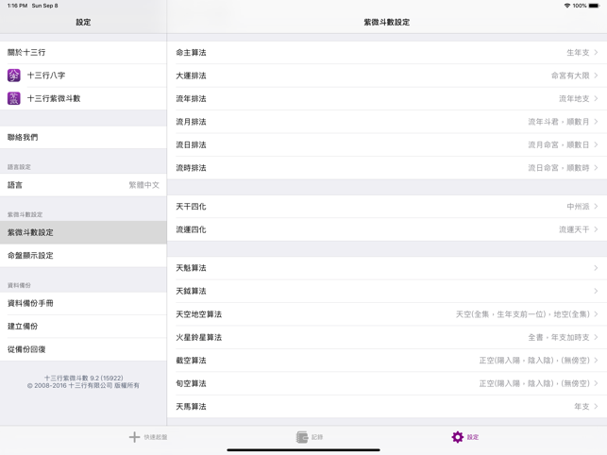607x455 pixels.
Task: Expand the 天干四化 chevron
Action: [596, 207]
